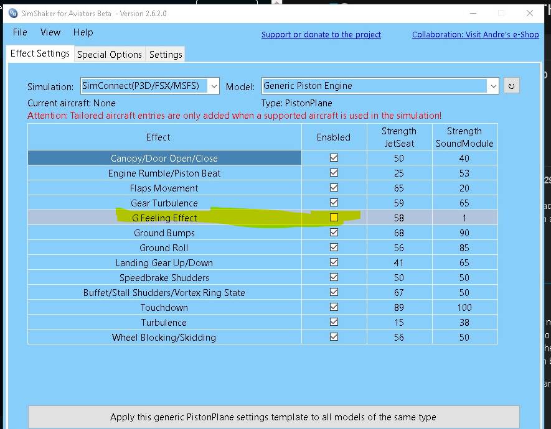This screenshot has height=429, width=551.
Task: Expand the Model dropdown arrow
Action: coord(493,86)
